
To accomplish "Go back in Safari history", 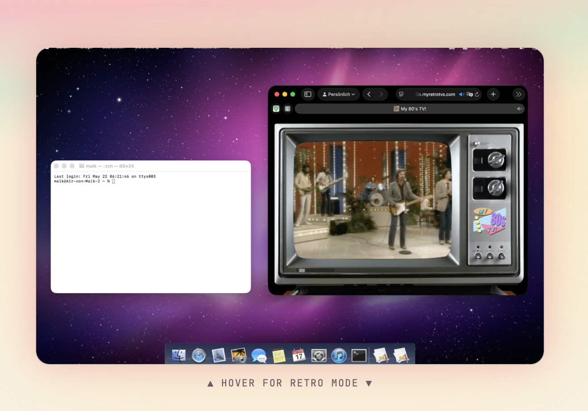I will point(369,94).
